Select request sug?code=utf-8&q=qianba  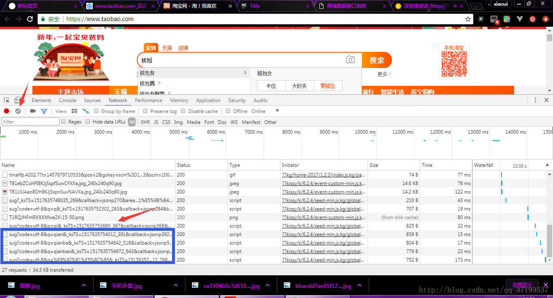[91, 243]
